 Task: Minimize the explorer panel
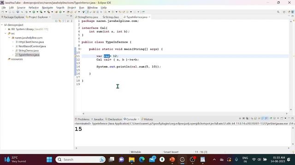pos(68,16)
